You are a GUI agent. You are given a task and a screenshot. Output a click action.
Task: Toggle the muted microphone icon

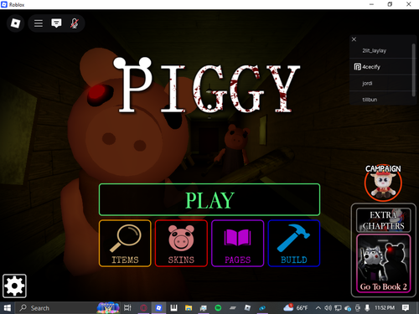[x=74, y=23]
